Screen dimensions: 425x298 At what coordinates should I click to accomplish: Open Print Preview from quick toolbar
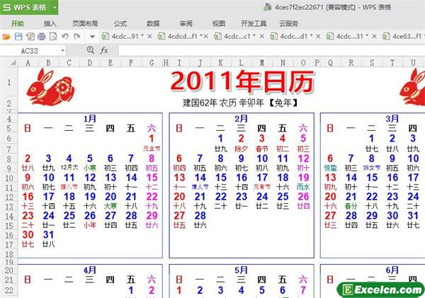tap(53, 36)
